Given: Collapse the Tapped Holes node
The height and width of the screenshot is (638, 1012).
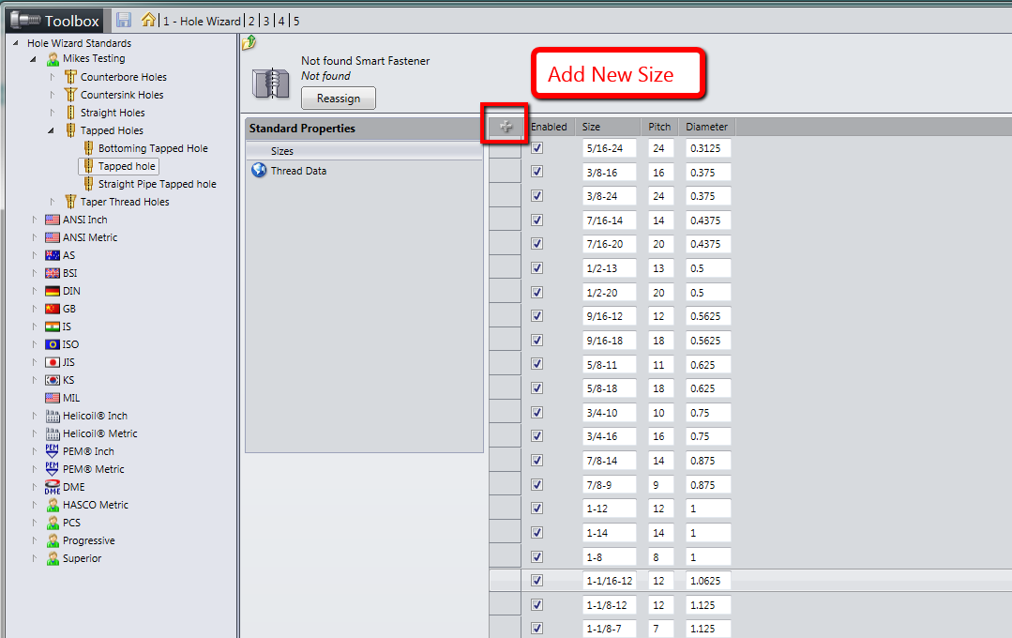Looking at the screenshot, I should pos(51,130).
